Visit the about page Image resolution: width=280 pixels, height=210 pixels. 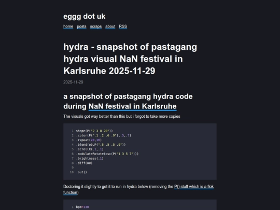coord(110,26)
